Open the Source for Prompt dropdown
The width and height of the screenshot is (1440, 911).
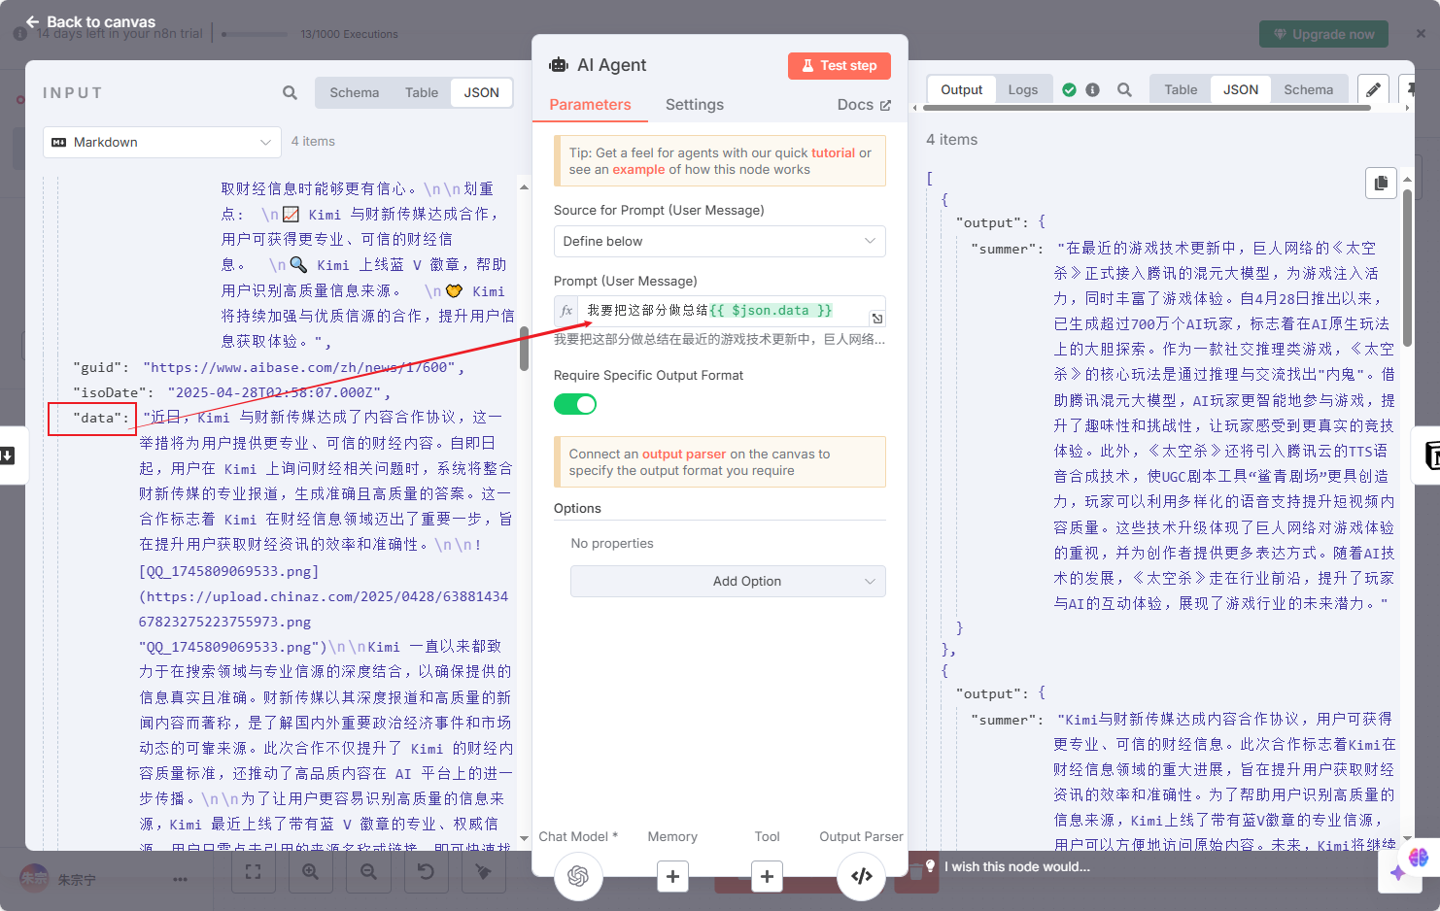pyautogui.click(x=719, y=241)
